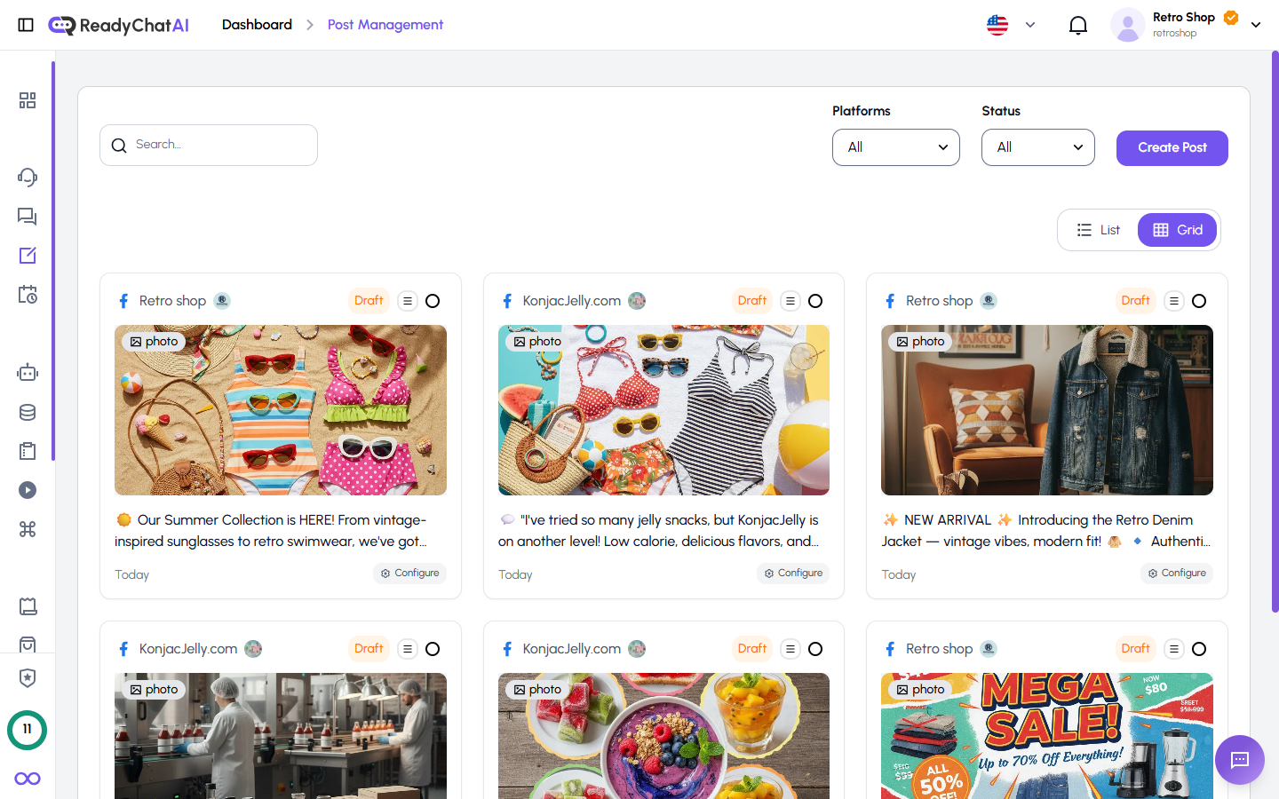Viewport: 1279px width, 799px height.
Task: Open the Dashboard grid icon in the sidebar
Action: pyautogui.click(x=28, y=100)
